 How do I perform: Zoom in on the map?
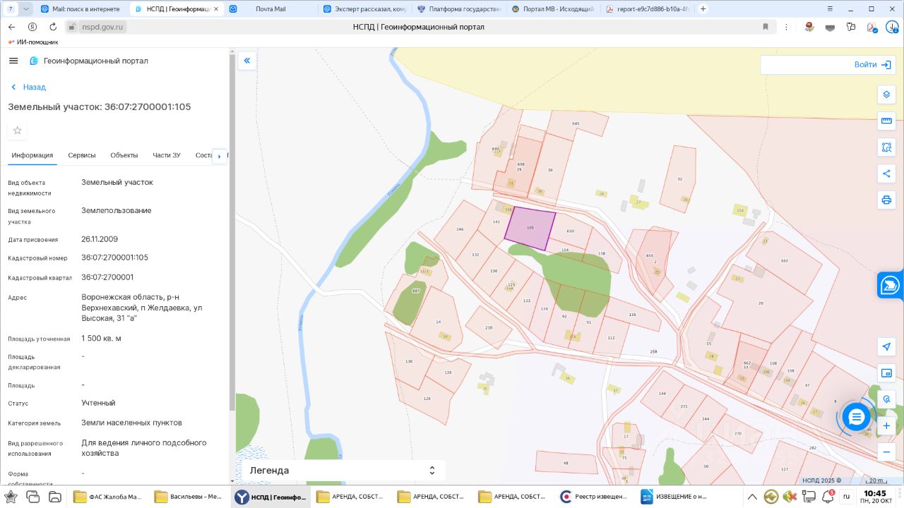[886, 425]
